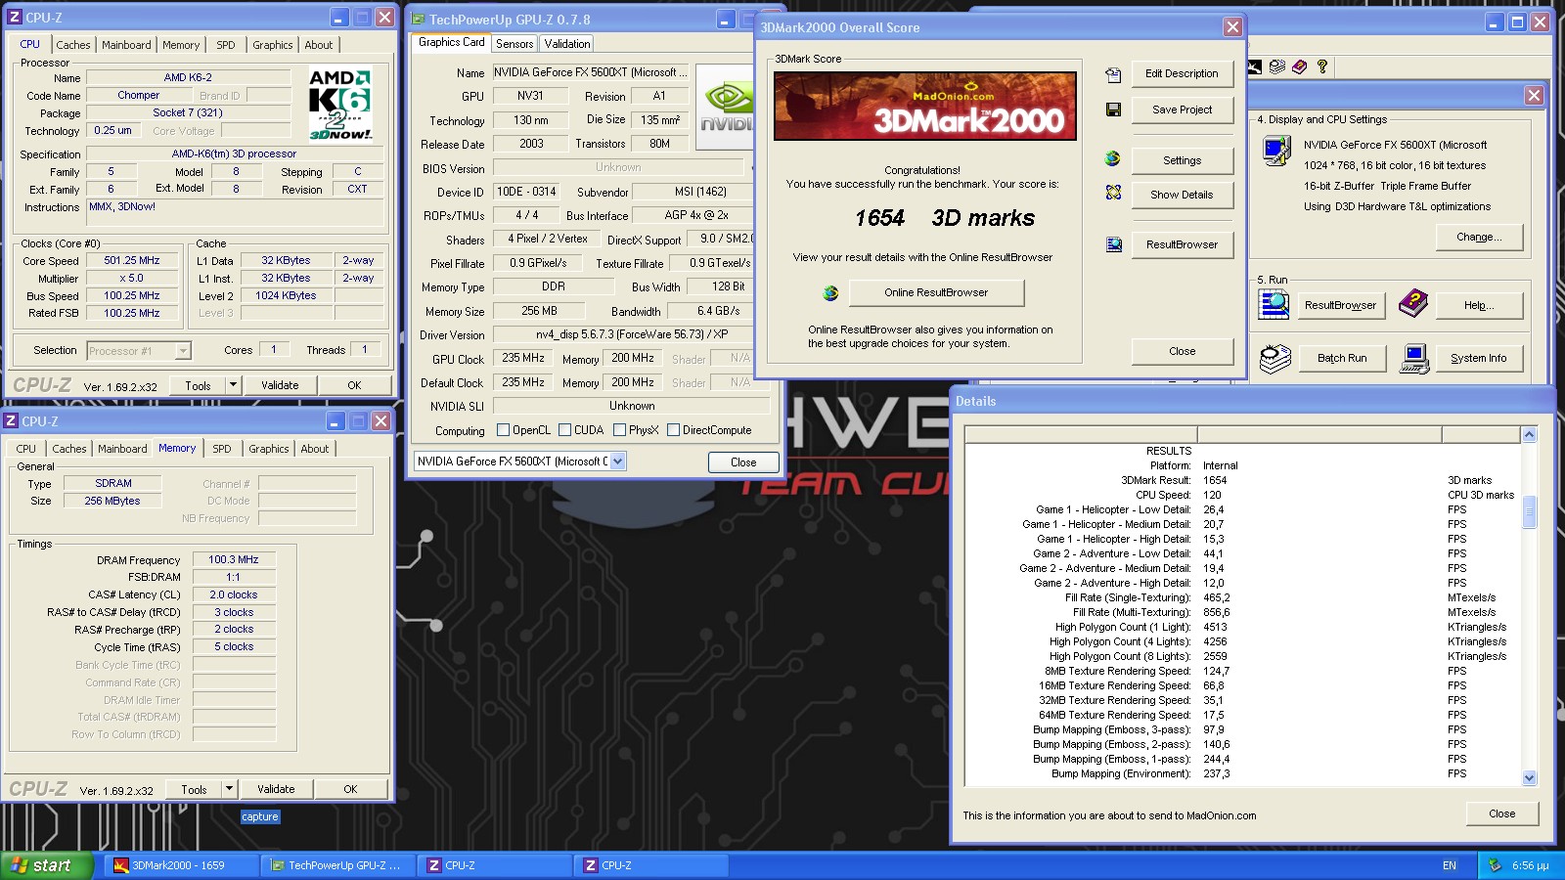Open the GPU selection dropdown in GPU-Z
The height and width of the screenshot is (880, 1565).
point(617,462)
